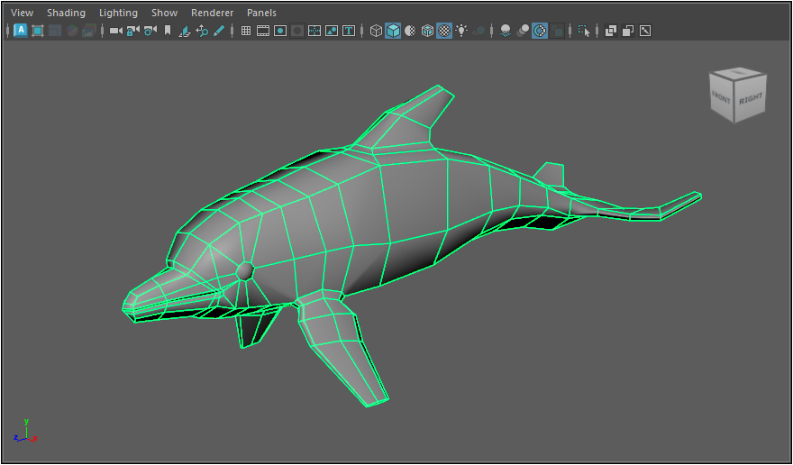Open the Renderer dropdown menu
This screenshot has height=465, width=793.
pos(212,13)
